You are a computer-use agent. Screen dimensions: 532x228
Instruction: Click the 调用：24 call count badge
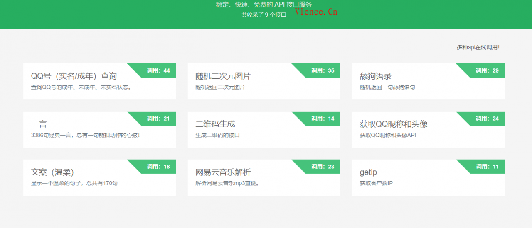point(487,119)
